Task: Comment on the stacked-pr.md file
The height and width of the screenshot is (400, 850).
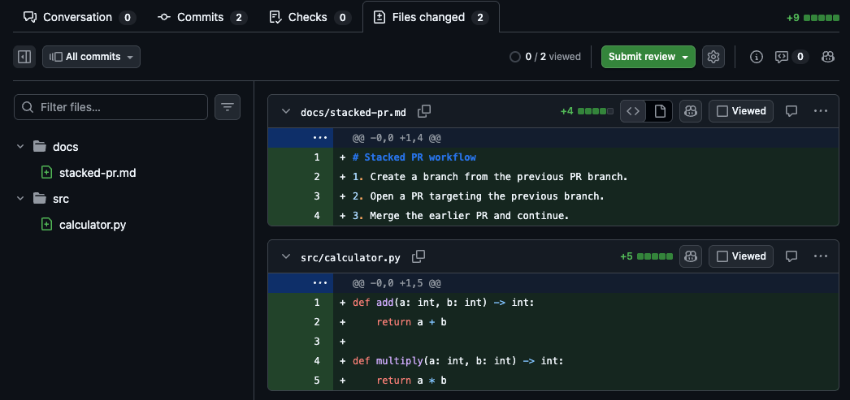Action: pyautogui.click(x=791, y=111)
